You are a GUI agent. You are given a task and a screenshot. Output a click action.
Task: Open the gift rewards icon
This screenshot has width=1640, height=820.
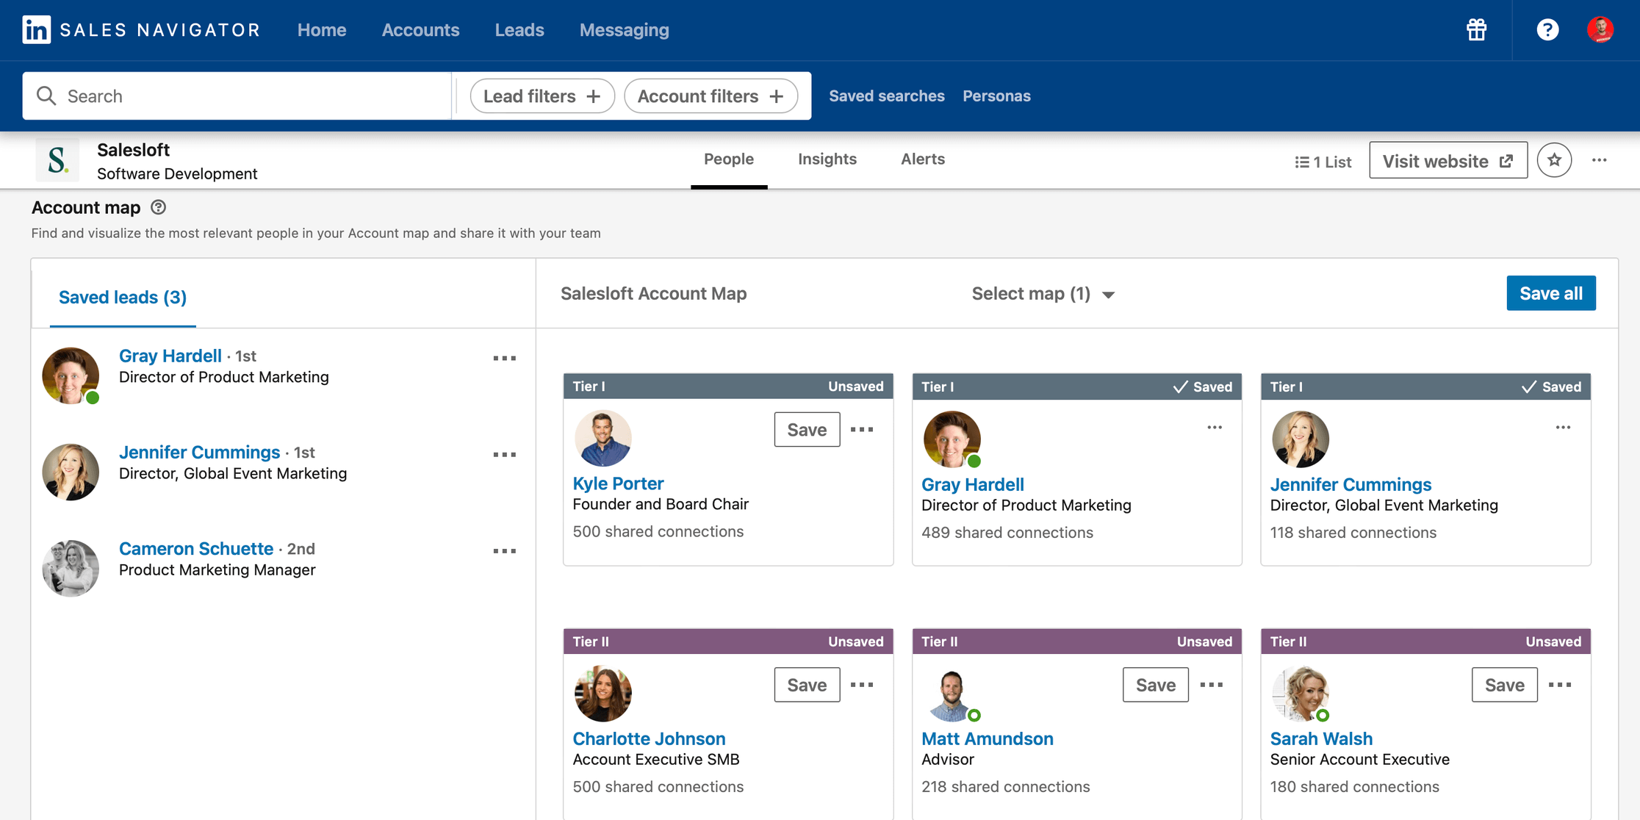click(1476, 29)
